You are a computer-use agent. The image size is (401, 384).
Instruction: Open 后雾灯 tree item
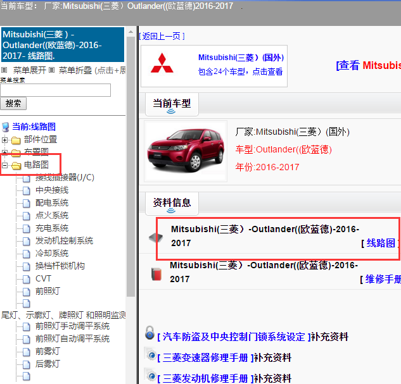48,364
